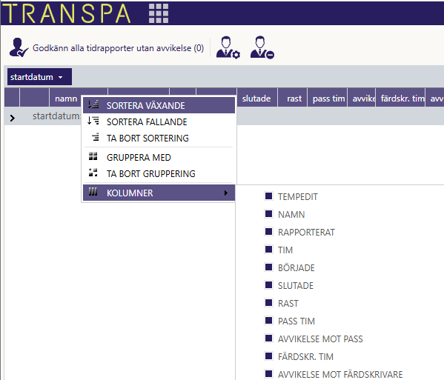Toggle the BÖRJADE column checkbox
This screenshot has height=380, width=444.
[268, 267]
